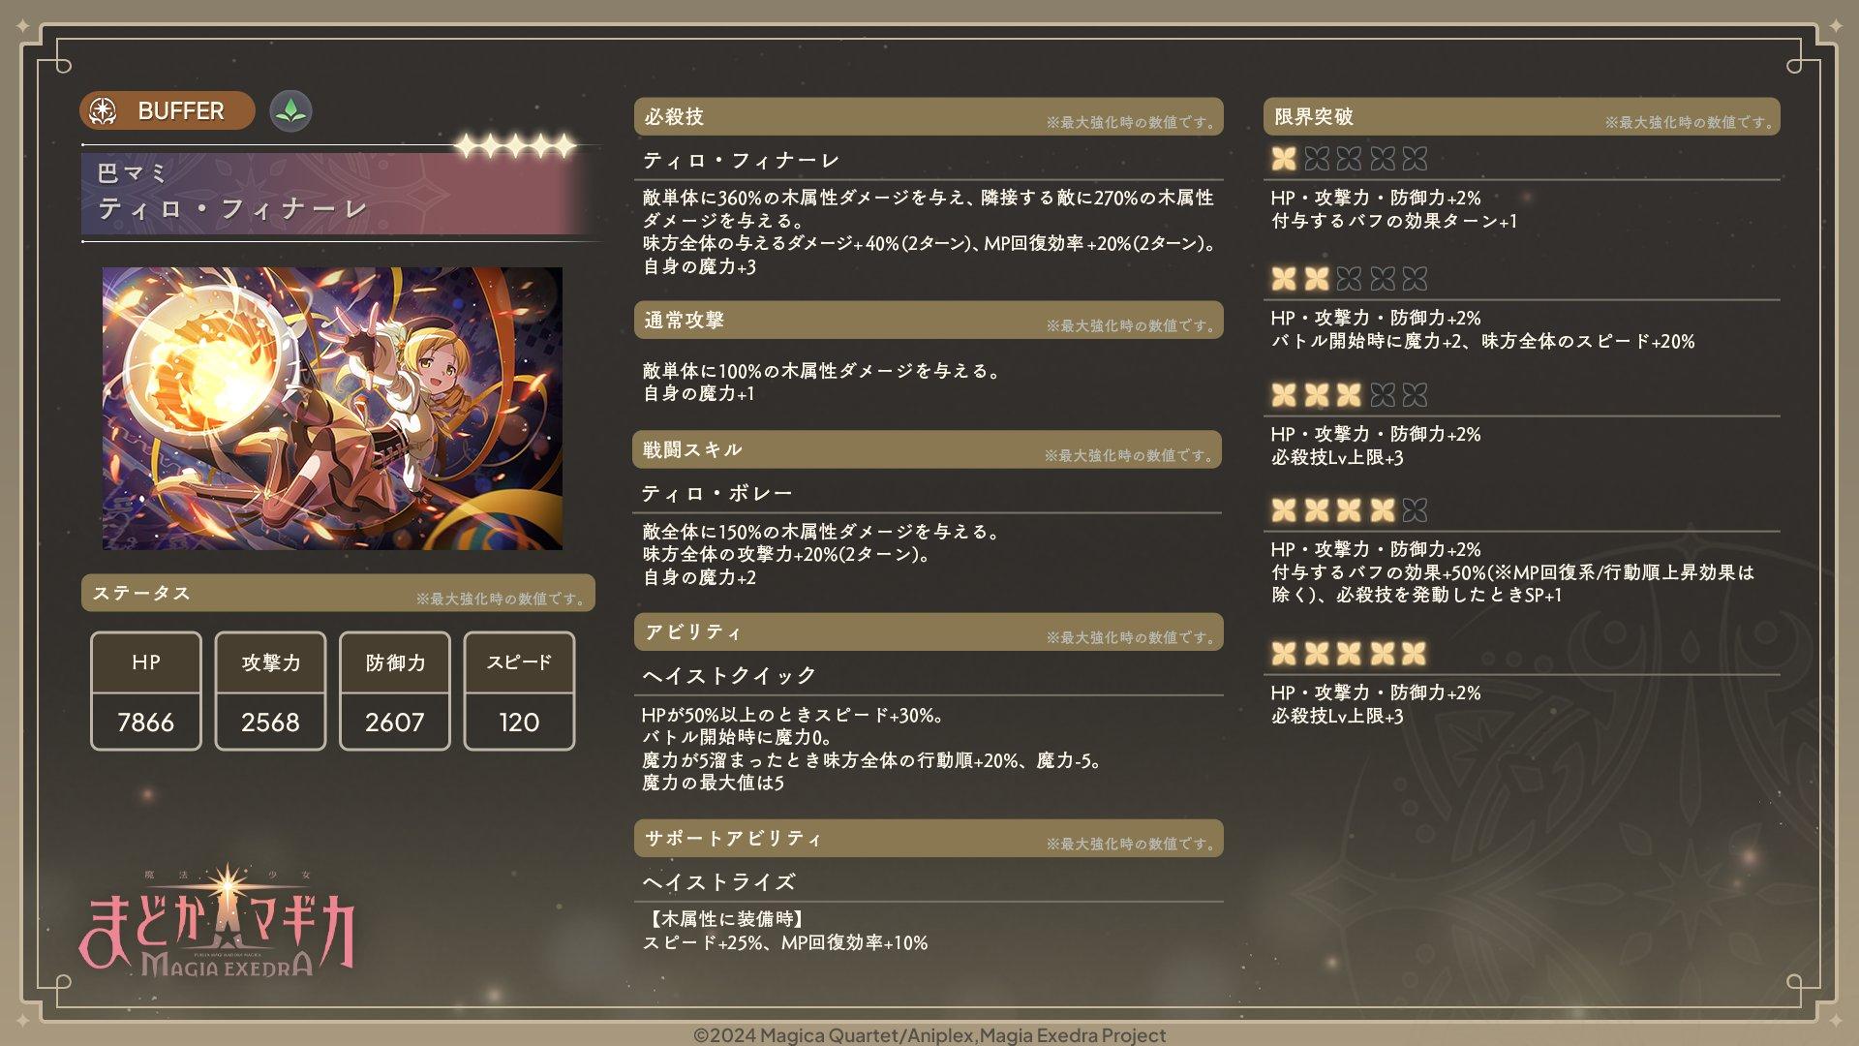The height and width of the screenshot is (1046, 1859).
Task: Click the Madoka Magica Magia Exedra logo
Action: 218,921
